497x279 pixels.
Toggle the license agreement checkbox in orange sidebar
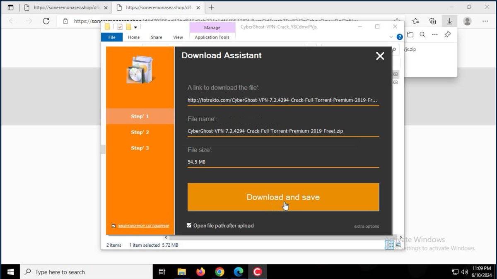coord(113,226)
